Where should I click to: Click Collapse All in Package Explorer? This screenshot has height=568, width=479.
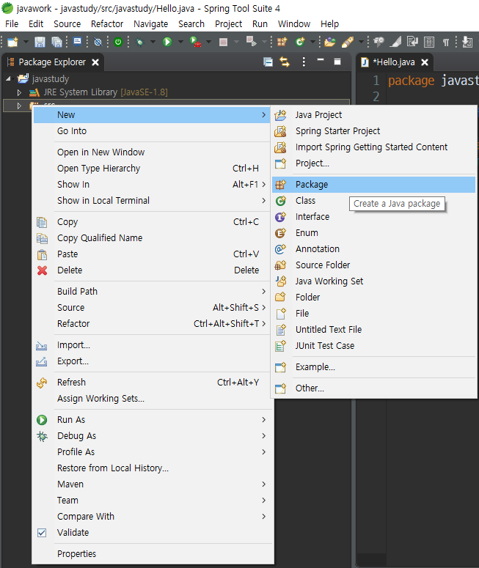pos(268,62)
